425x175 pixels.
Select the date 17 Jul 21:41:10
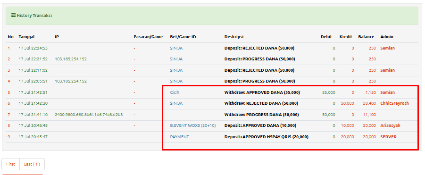[33, 115]
